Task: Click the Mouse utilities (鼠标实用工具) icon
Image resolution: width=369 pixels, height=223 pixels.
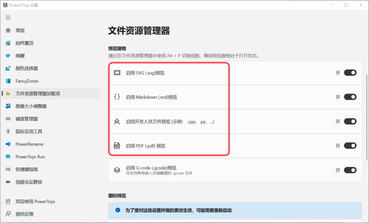Action: [x=8, y=131]
